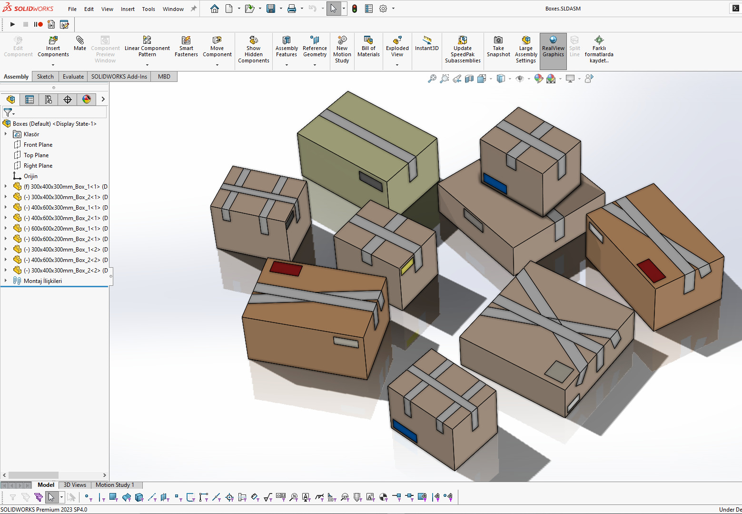Select the Front Plane item
The height and width of the screenshot is (514, 742).
pyautogui.click(x=38, y=145)
